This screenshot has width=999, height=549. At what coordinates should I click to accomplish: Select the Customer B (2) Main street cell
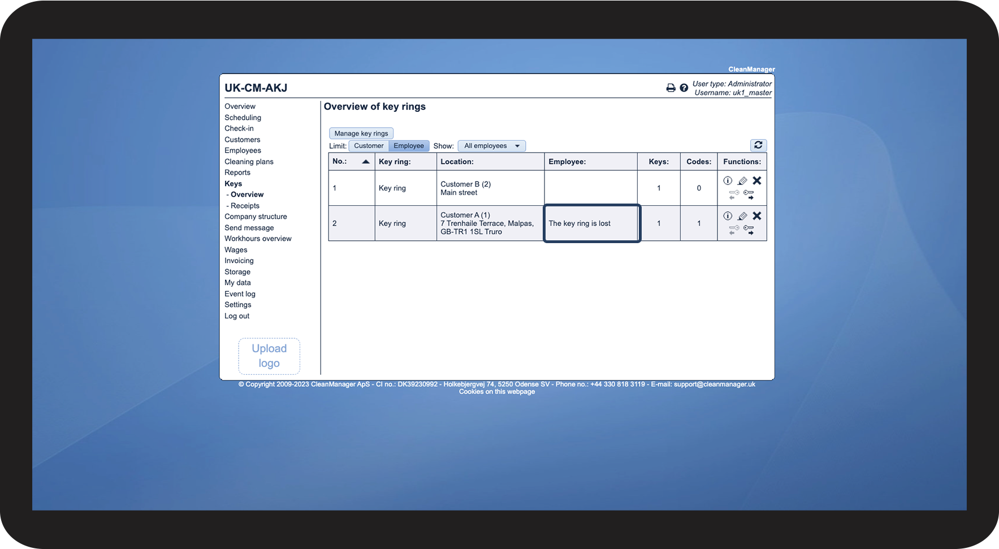[x=490, y=188]
